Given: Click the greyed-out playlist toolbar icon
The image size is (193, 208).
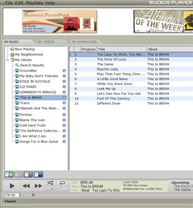Looking at the screenshot, I should (19, 175).
